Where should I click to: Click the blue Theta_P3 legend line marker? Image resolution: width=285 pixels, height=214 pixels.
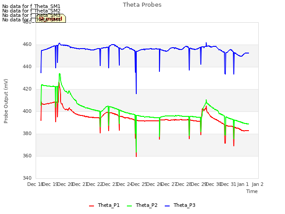click(x=167, y=206)
